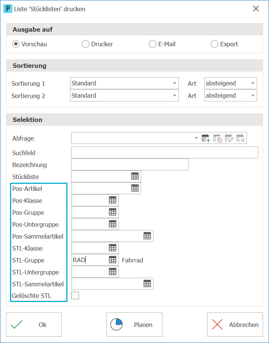Click the copy query icon beside Abfrage
This screenshot has height=343, width=269.
coord(218,138)
